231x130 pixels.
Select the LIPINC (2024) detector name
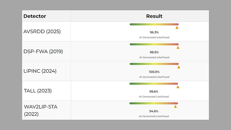click(x=40, y=71)
